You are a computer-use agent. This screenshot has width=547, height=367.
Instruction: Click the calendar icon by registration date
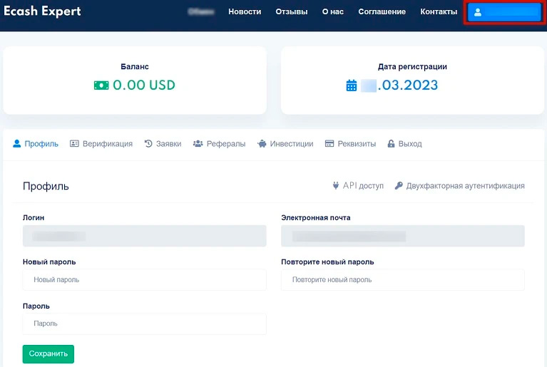click(351, 86)
